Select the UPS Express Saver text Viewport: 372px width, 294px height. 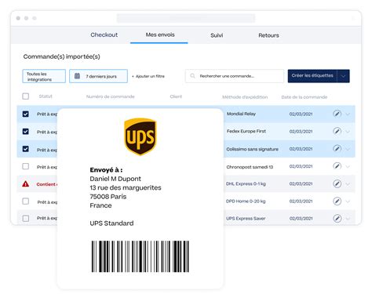coord(246,219)
